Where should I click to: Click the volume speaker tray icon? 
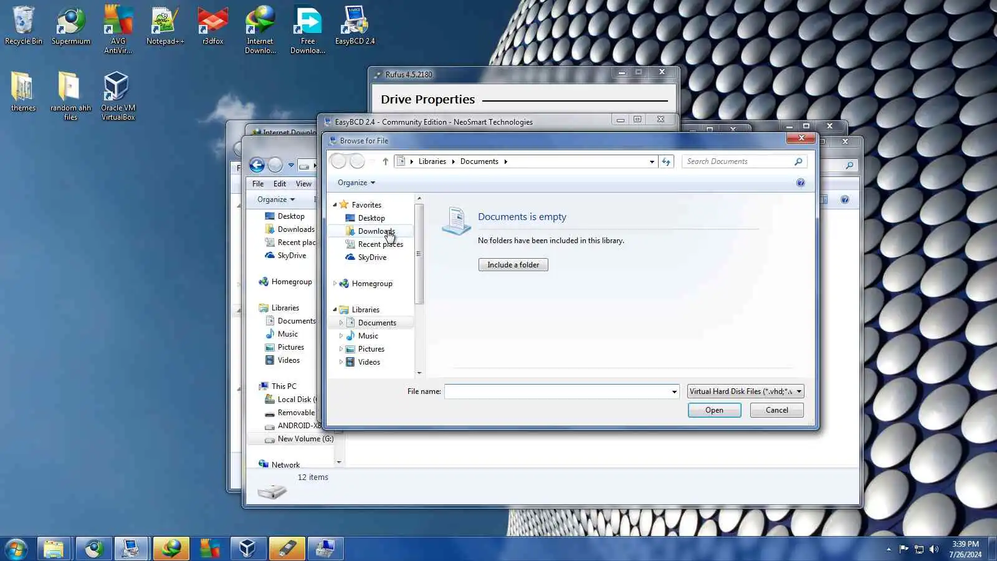point(933,549)
